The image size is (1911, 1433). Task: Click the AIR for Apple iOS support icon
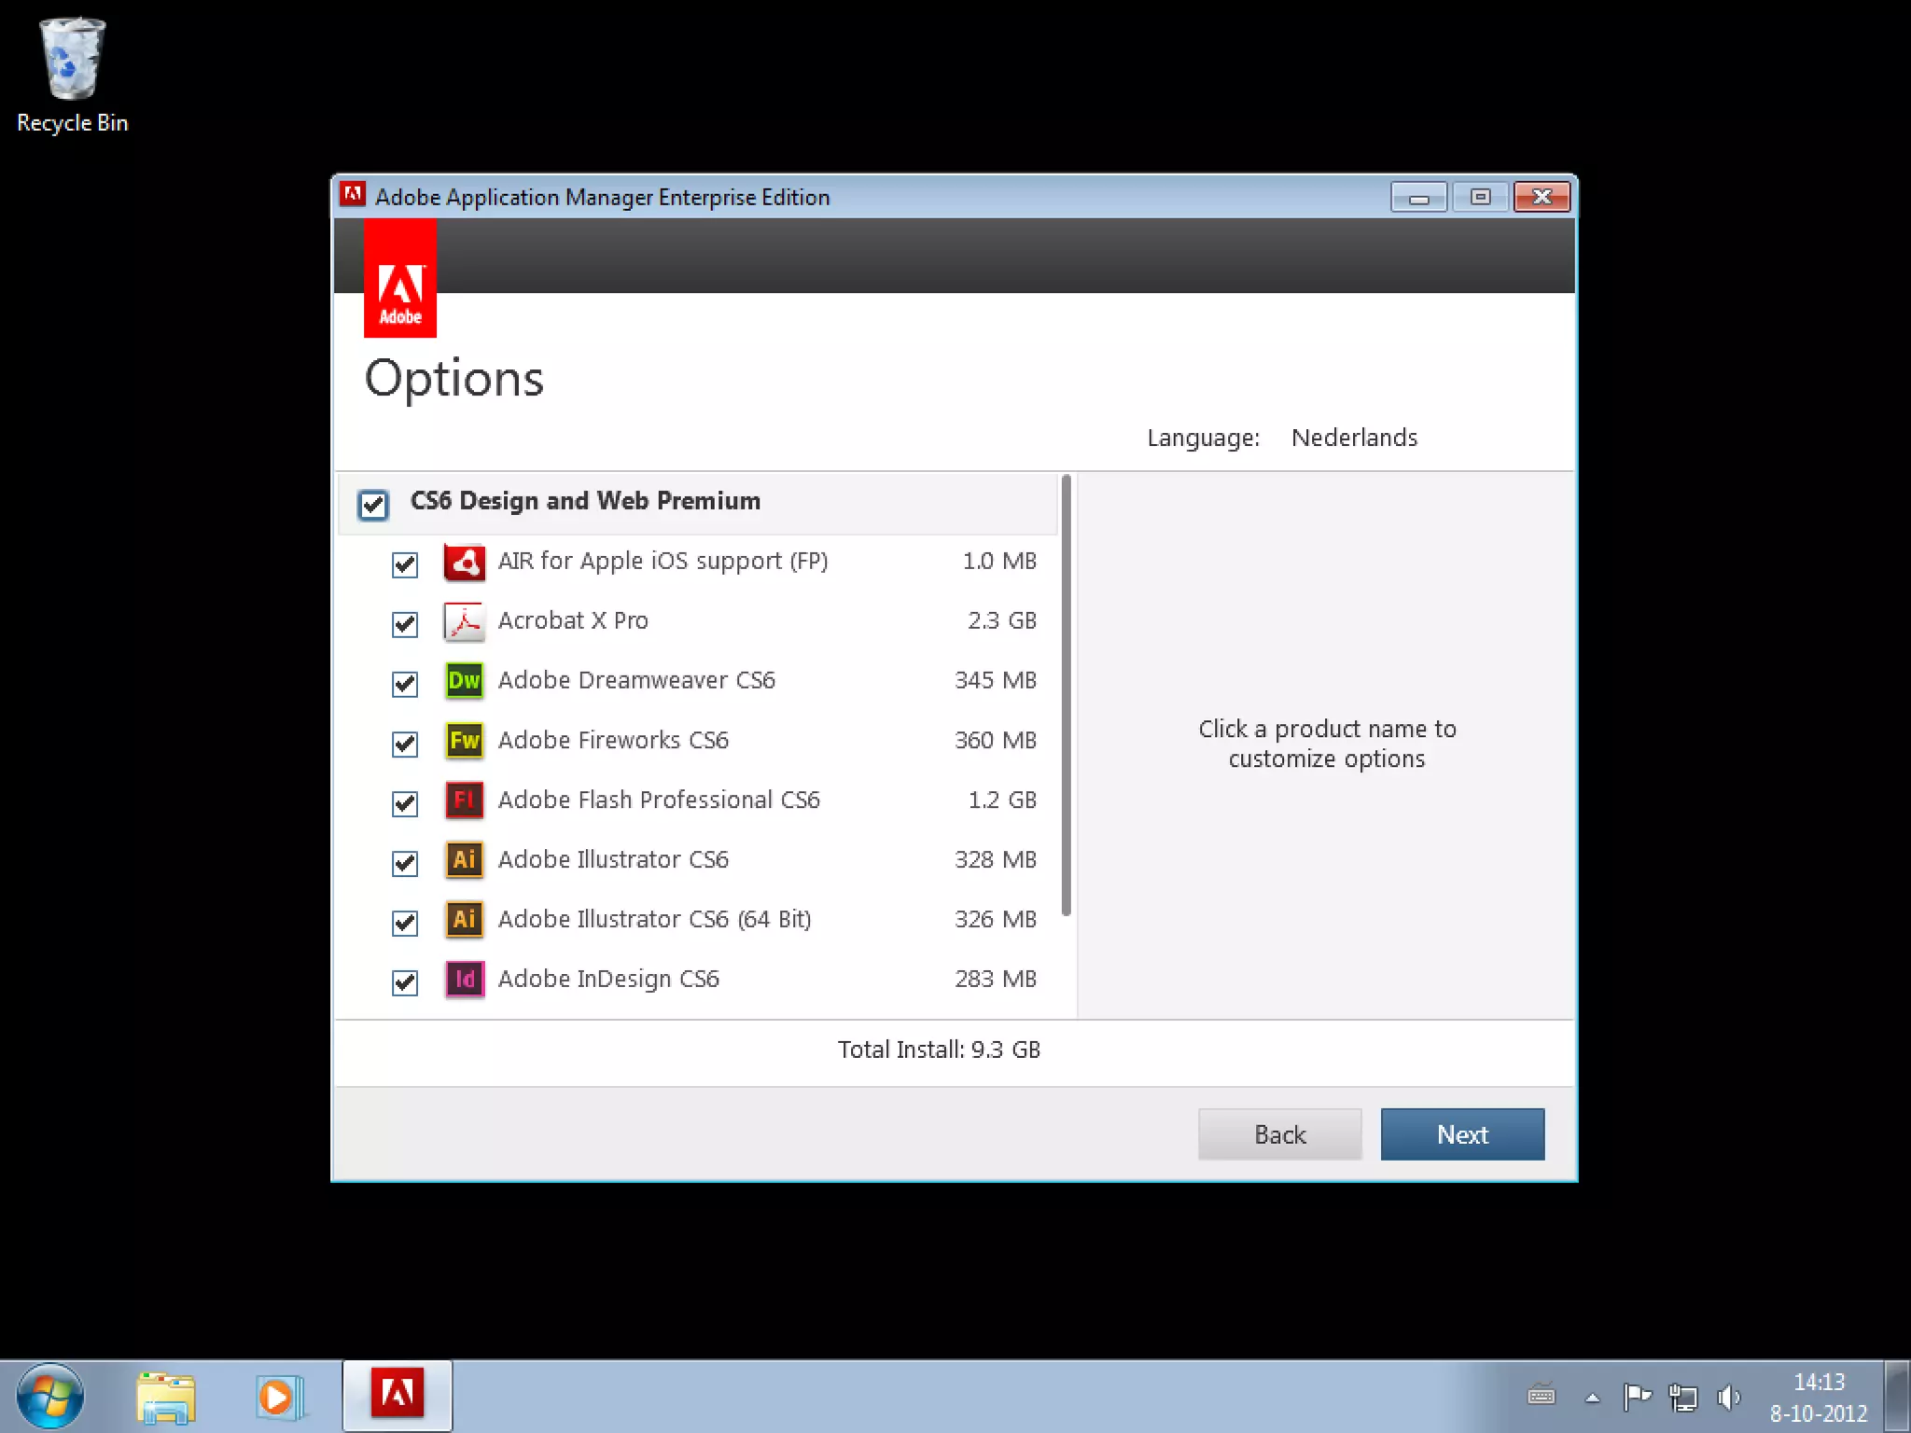pyautogui.click(x=464, y=562)
